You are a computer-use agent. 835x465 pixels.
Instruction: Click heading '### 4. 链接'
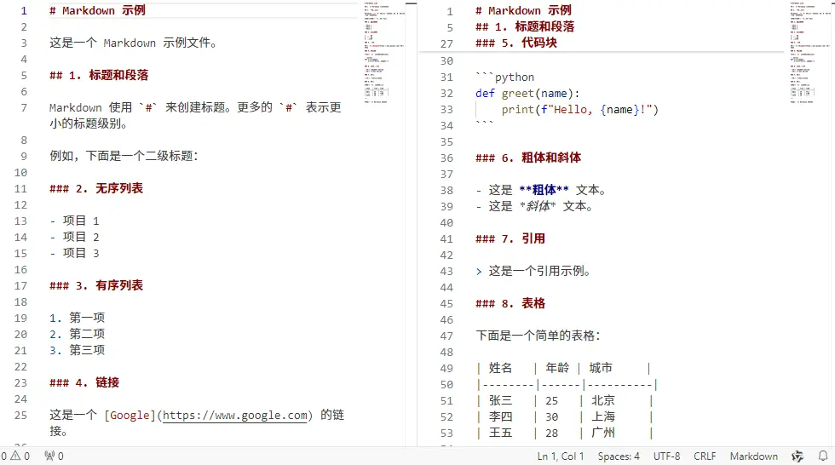click(x=84, y=382)
